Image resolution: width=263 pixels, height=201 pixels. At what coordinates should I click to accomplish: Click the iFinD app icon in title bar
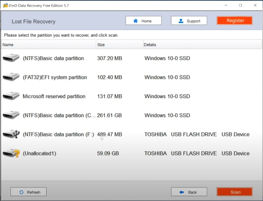click(x=5, y=5)
